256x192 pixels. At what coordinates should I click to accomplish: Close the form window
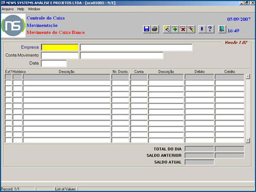(252, 3)
